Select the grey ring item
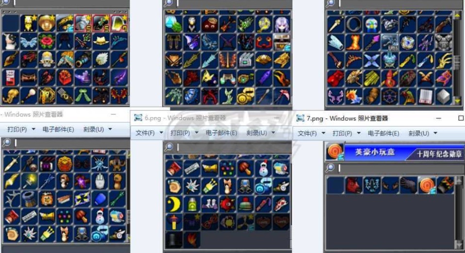The height and width of the screenshot is (253, 465). click(353, 25)
